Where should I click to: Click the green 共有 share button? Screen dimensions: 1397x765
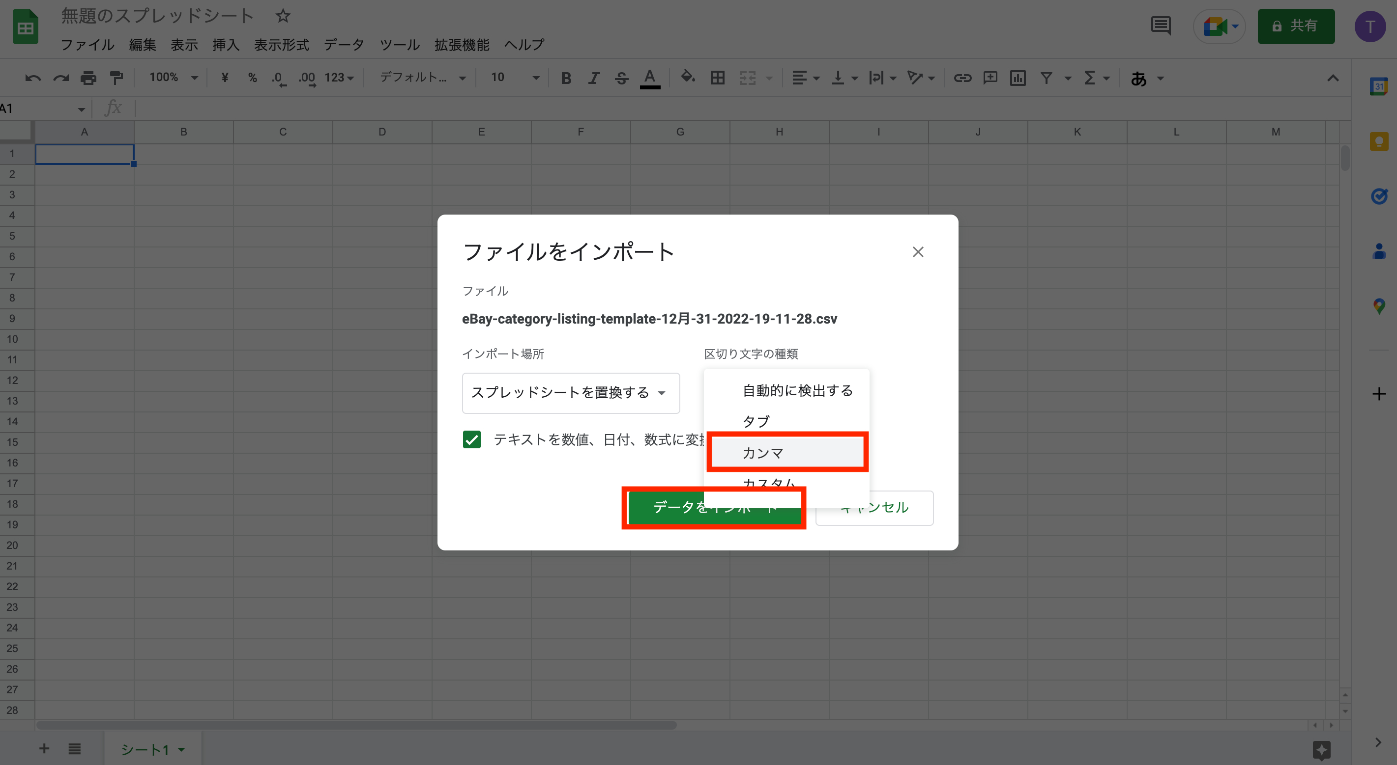pos(1296,26)
